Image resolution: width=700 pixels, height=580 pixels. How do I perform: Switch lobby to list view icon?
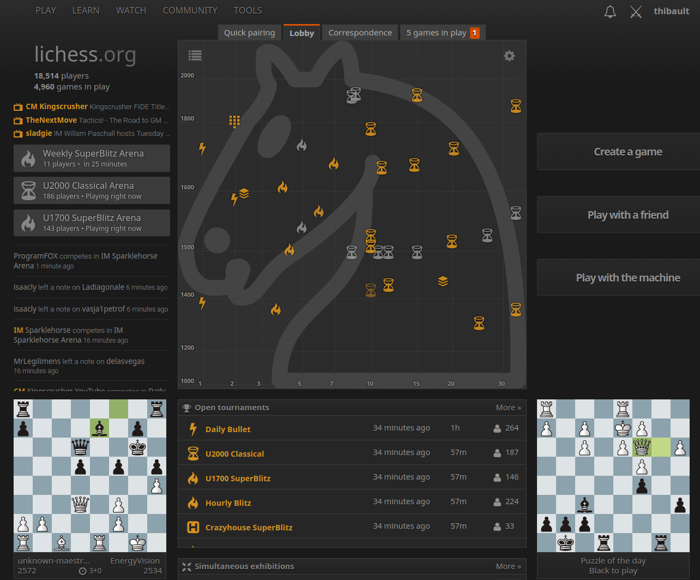pyautogui.click(x=195, y=55)
